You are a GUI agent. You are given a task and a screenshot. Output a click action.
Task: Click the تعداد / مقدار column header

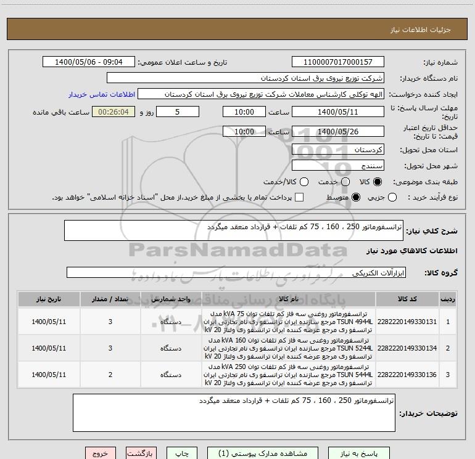click(110, 299)
